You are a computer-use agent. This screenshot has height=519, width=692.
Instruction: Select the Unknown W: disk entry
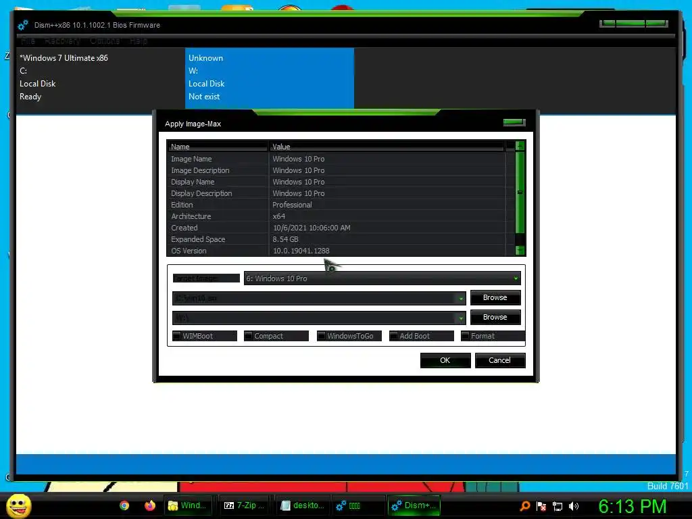click(270, 77)
